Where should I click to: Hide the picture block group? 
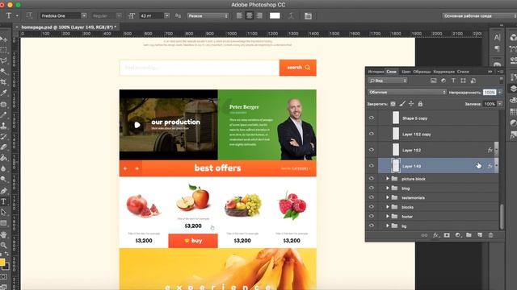(x=372, y=179)
